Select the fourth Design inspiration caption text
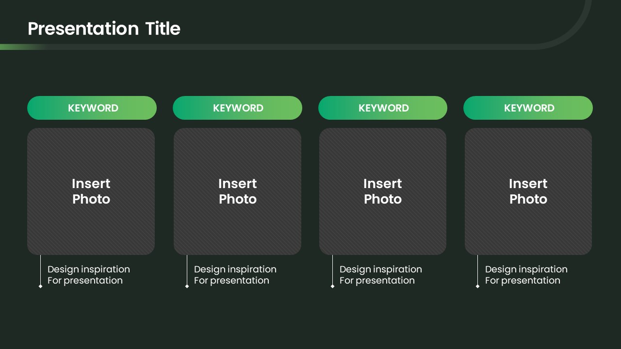 click(x=526, y=275)
